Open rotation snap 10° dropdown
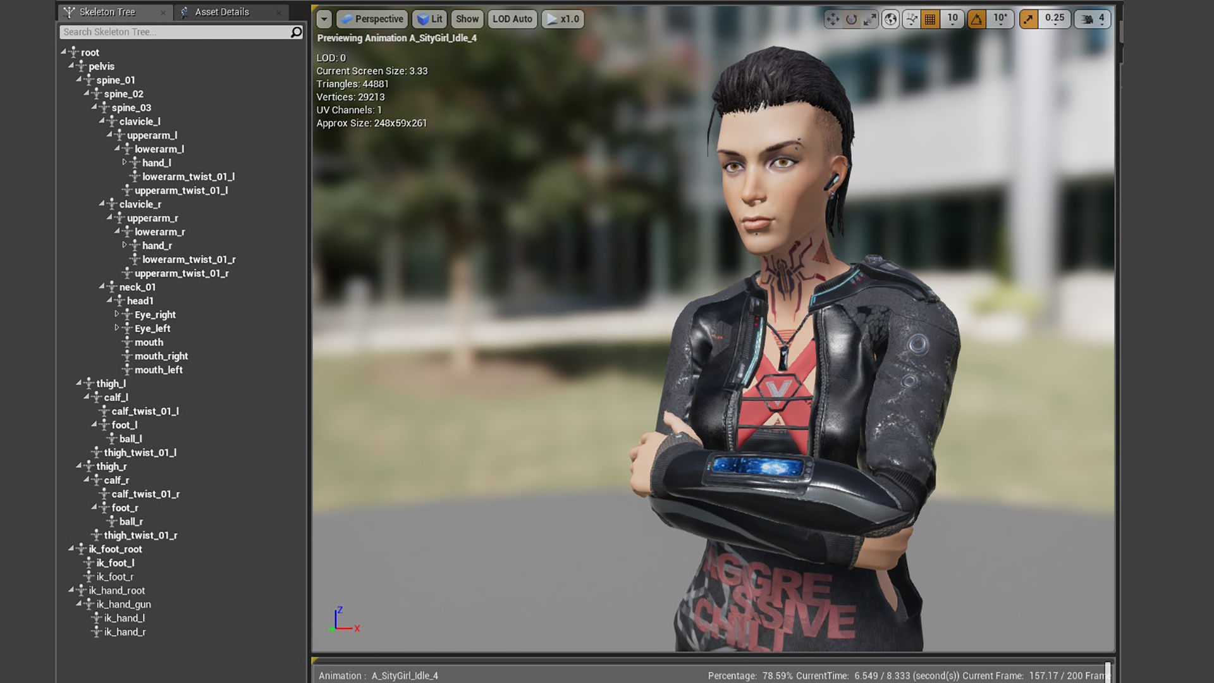The width and height of the screenshot is (1214, 683). [x=1000, y=19]
